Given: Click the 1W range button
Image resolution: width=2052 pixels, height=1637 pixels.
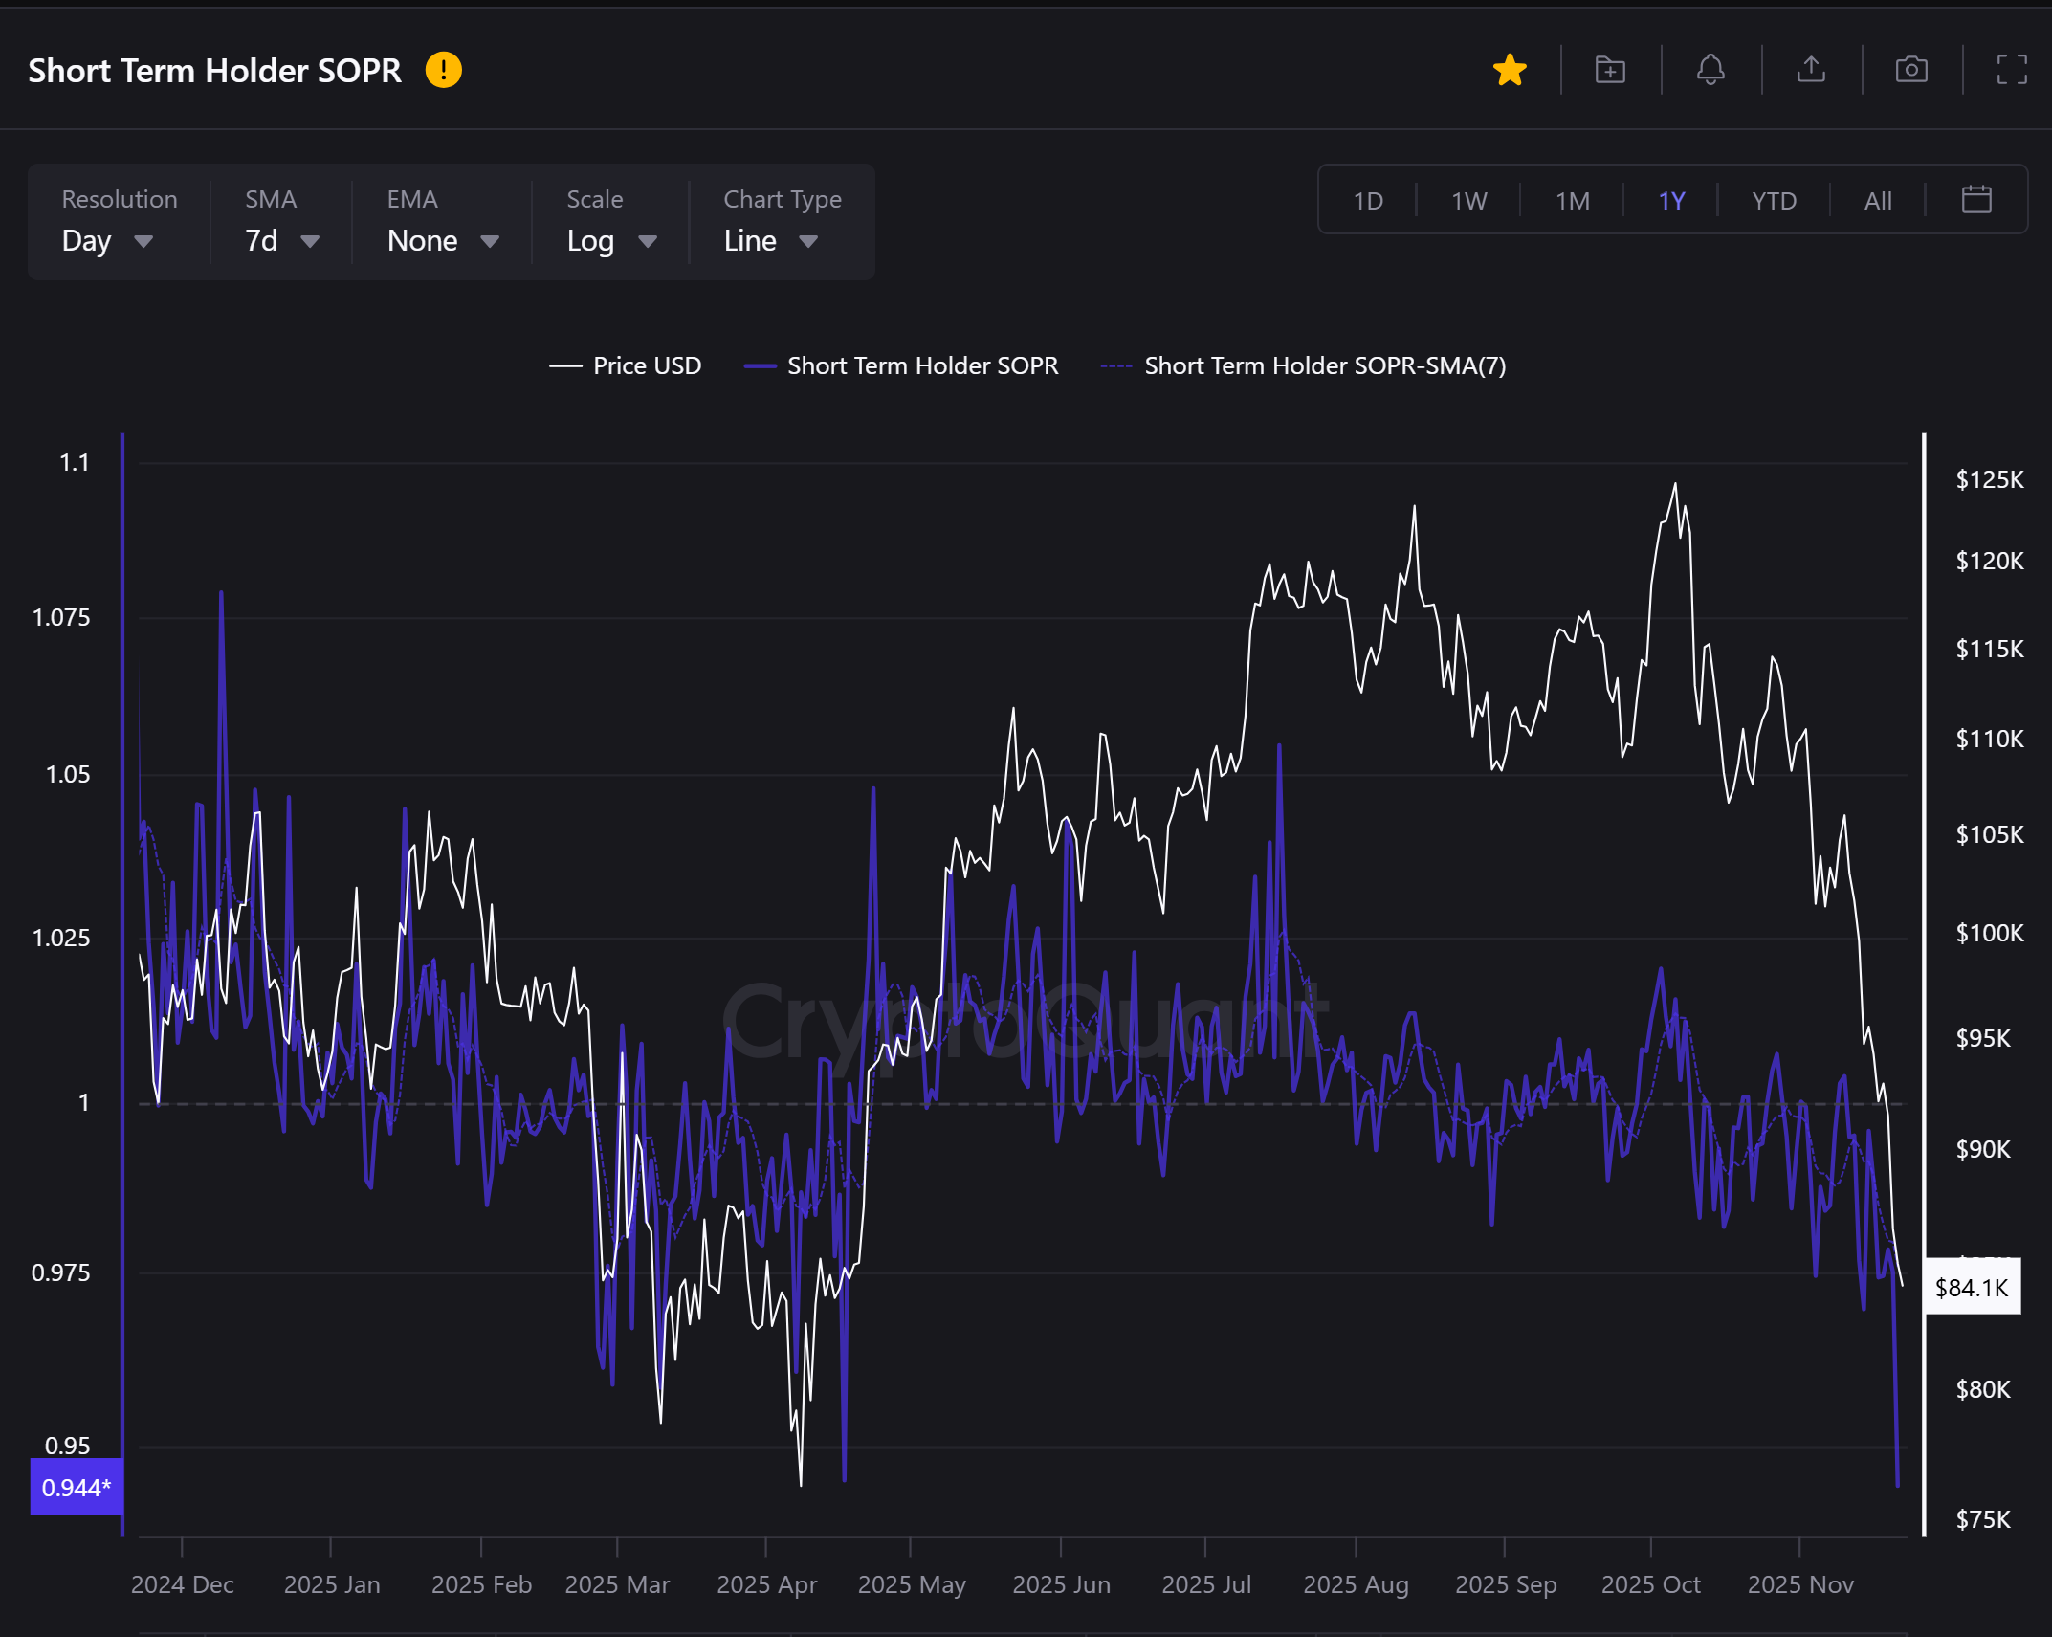Looking at the screenshot, I should tap(1468, 201).
